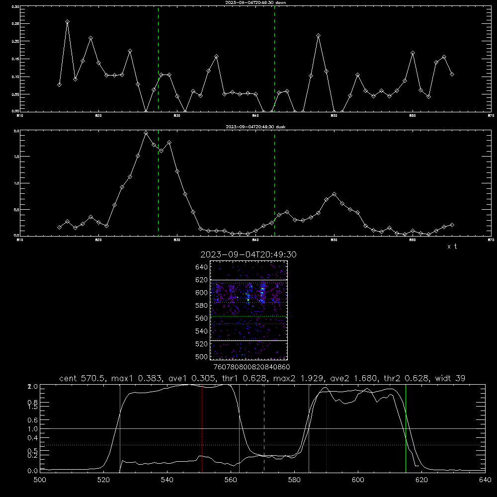The width and height of the screenshot is (497, 497).
Task: Click the "thr2 0.628" value in the stats line
Action: [x=407, y=378]
